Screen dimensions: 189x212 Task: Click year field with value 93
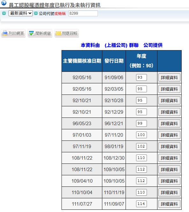point(141,77)
